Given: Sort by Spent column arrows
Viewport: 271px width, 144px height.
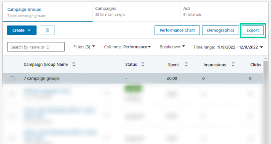Looking at the screenshot, I should 186,65.
